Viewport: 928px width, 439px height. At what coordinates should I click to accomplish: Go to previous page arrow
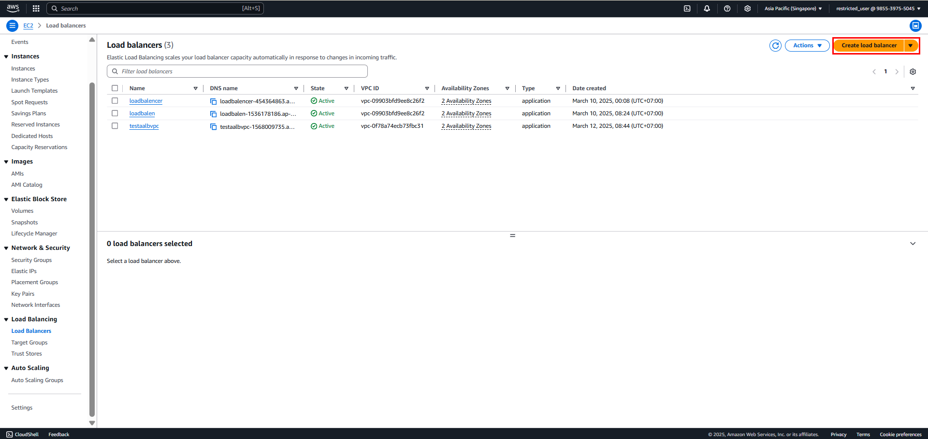[x=874, y=71]
